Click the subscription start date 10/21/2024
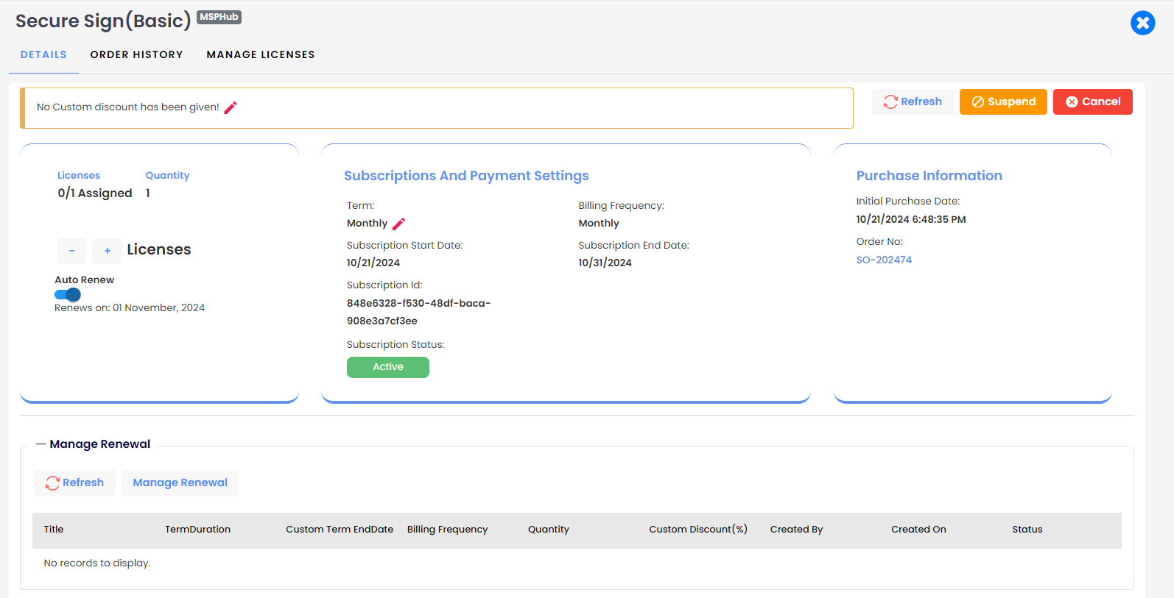Image resolution: width=1174 pixels, height=598 pixels. pyautogui.click(x=373, y=263)
